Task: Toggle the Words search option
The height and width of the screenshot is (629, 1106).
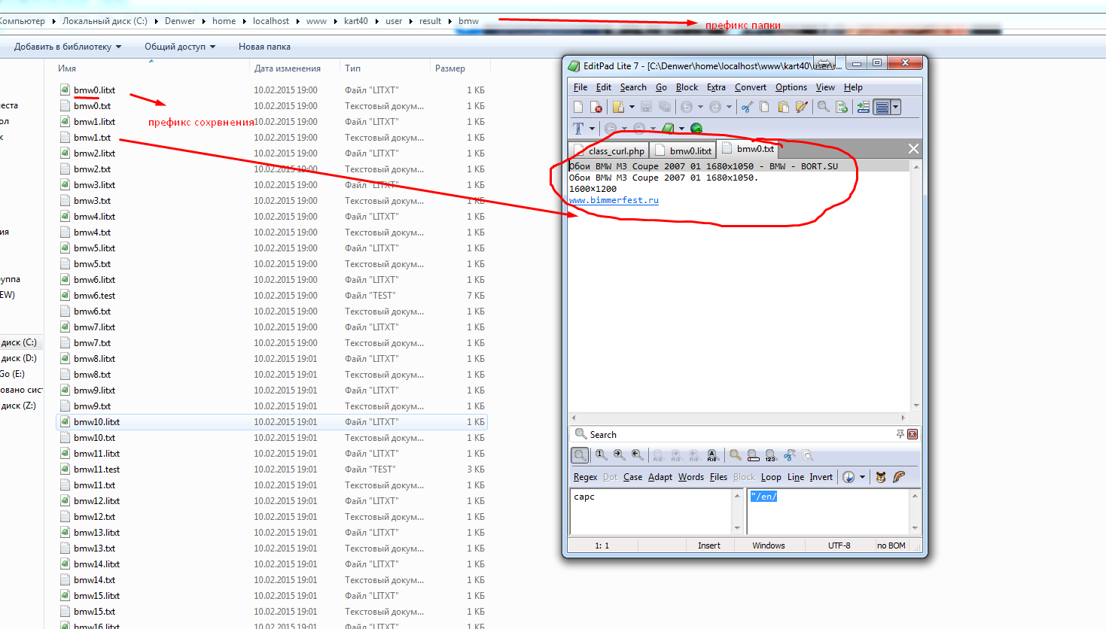Action: pos(691,477)
